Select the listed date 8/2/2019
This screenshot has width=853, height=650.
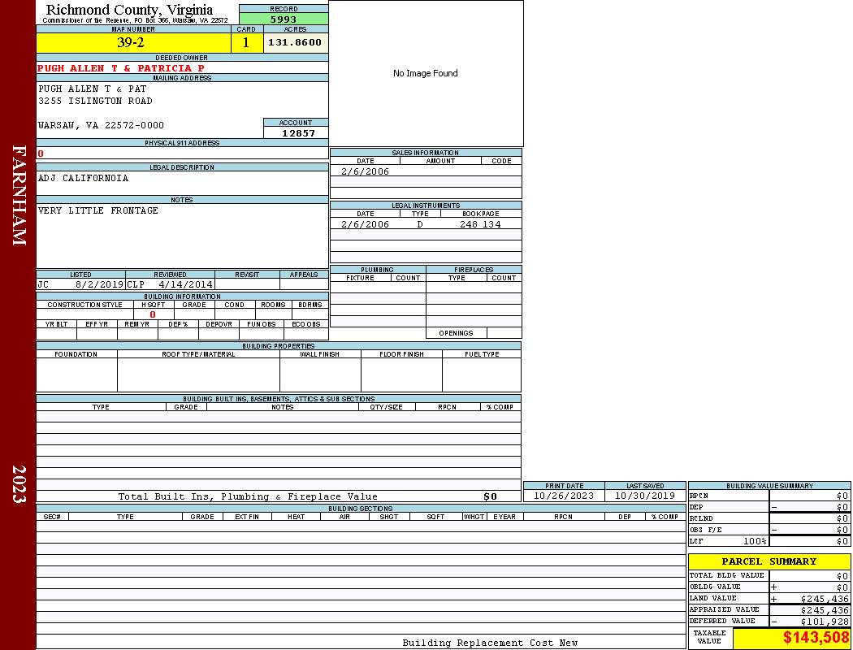point(99,285)
